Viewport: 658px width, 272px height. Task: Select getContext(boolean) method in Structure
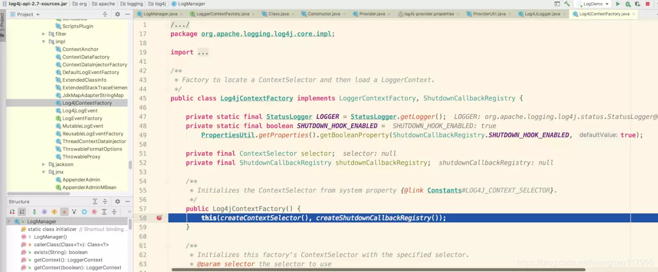[77, 268]
